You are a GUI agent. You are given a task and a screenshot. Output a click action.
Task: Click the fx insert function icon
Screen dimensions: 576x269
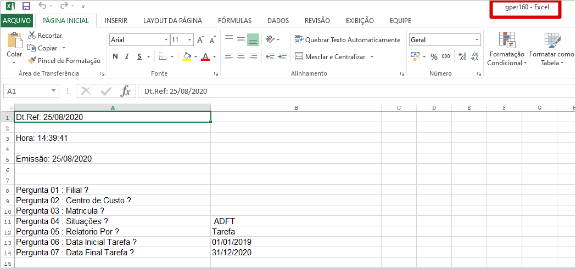point(126,91)
